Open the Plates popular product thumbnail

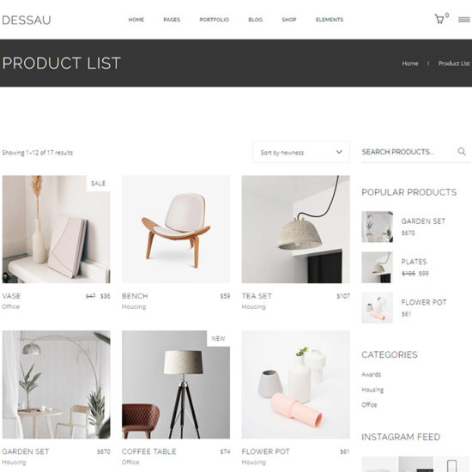coord(378,267)
